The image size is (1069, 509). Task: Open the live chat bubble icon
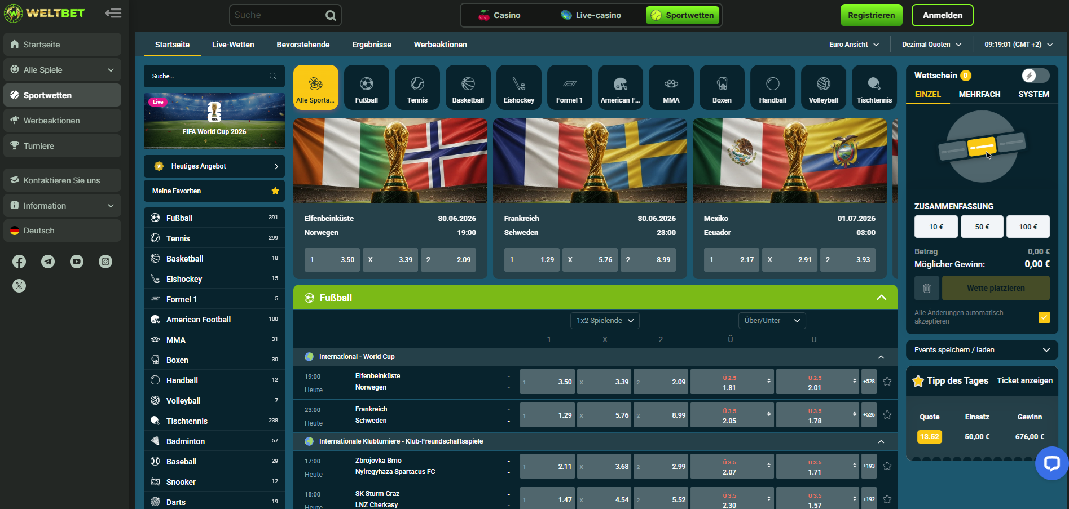(1052, 463)
